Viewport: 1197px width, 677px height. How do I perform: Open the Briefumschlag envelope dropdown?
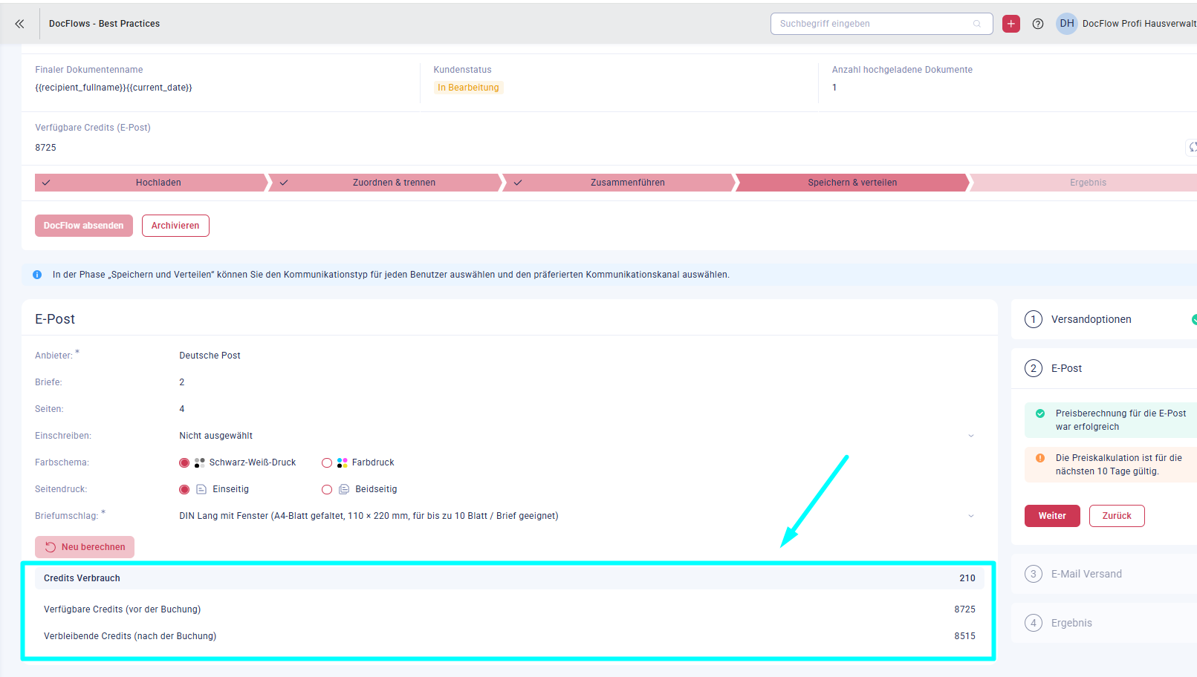pyautogui.click(x=970, y=516)
